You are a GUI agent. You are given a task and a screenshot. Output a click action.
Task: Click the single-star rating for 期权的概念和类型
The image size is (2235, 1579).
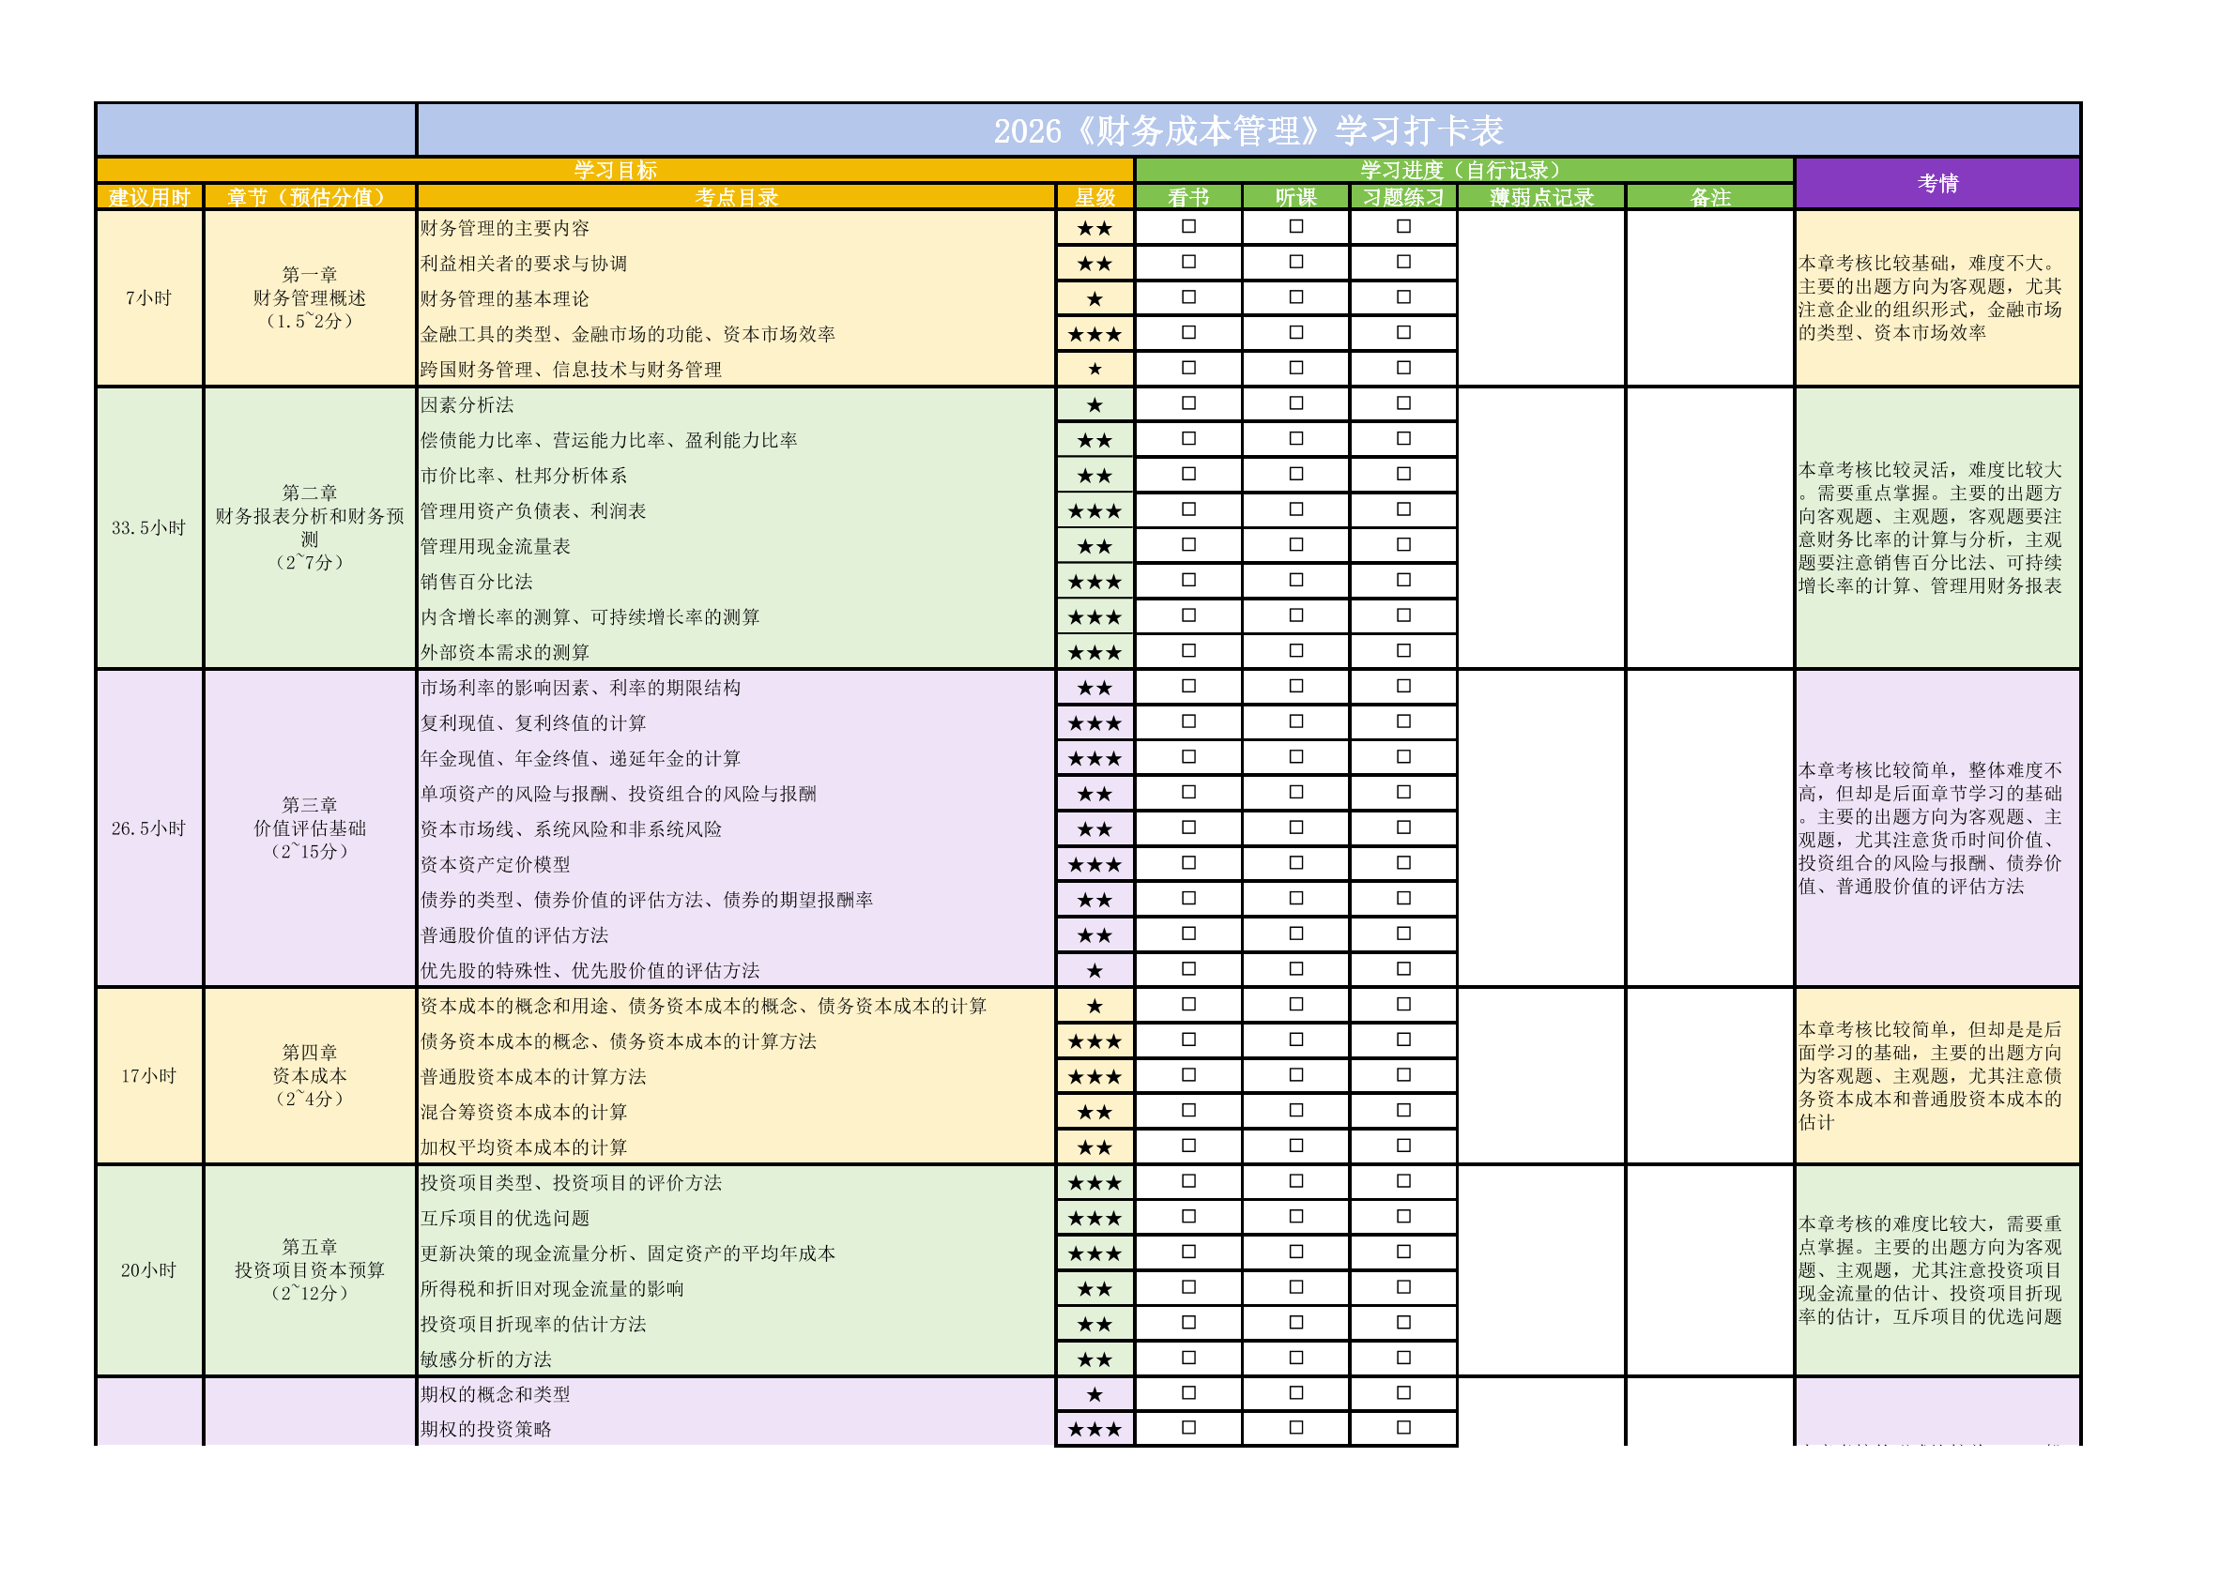1095,1394
